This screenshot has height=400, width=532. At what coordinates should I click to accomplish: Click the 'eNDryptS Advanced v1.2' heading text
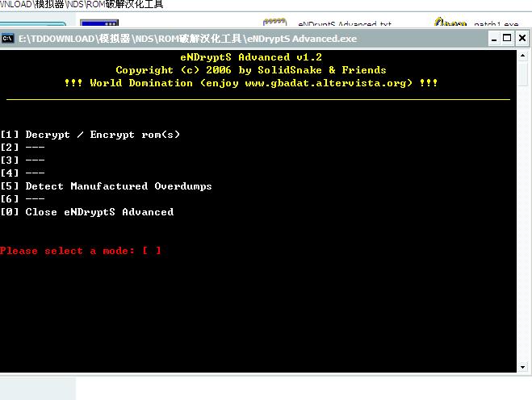tap(251, 57)
